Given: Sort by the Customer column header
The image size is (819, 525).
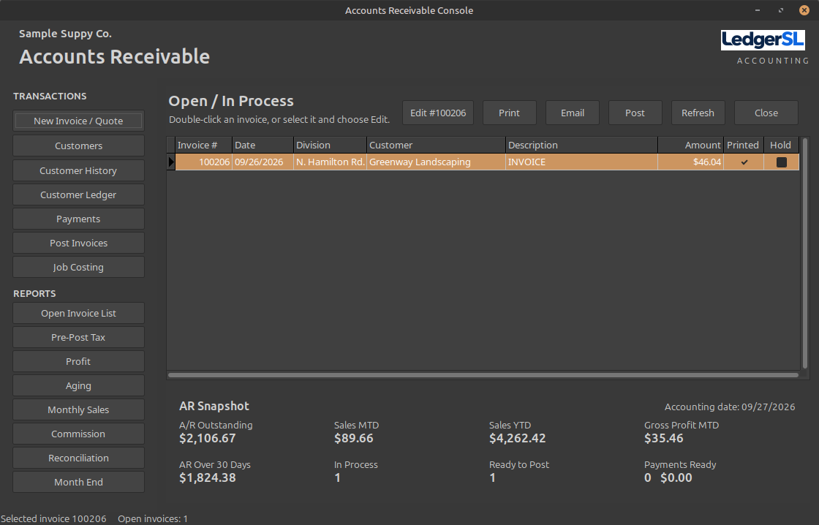Looking at the screenshot, I should [436, 146].
